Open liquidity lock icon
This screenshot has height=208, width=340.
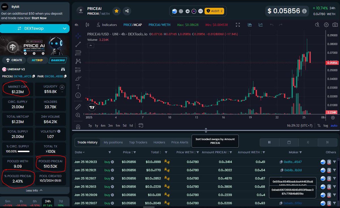pos(62,87)
